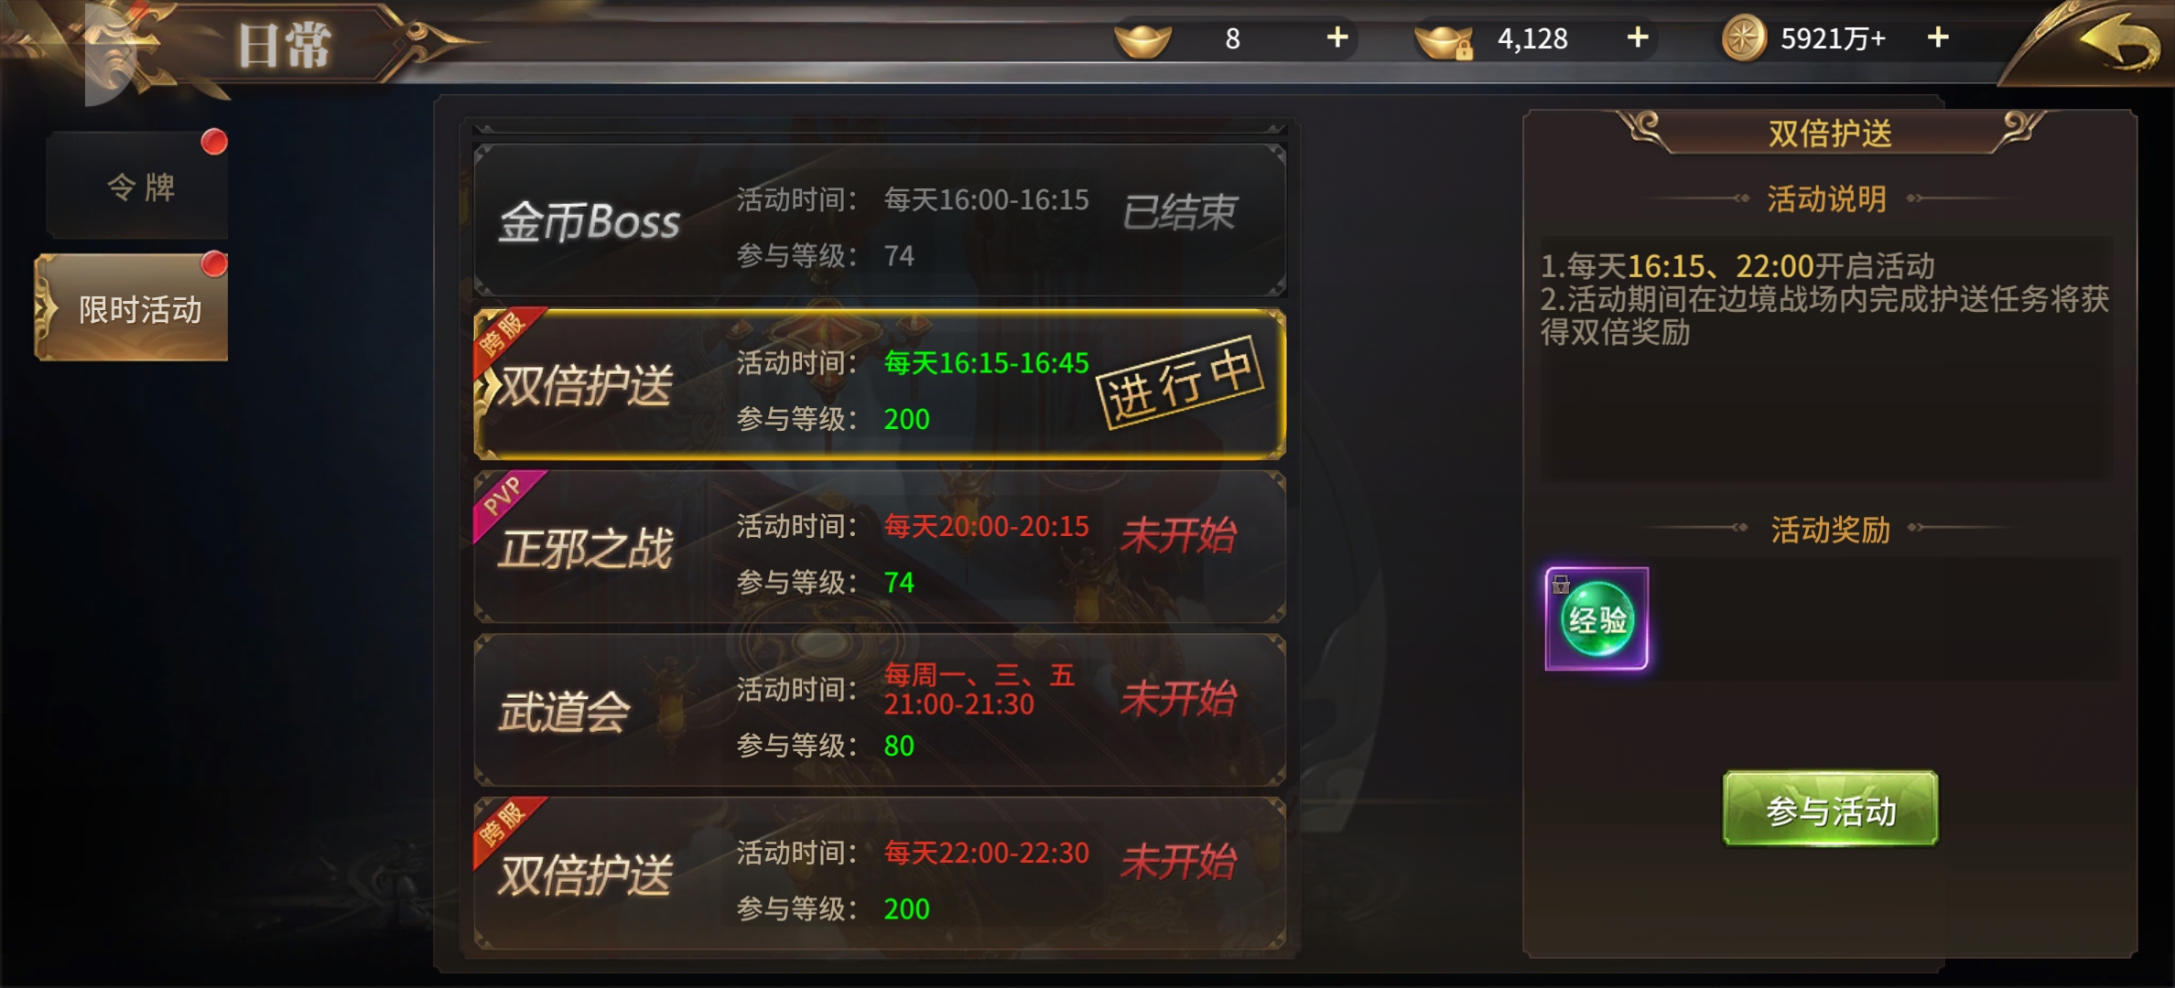
Task: Click the golden back arrow icon
Action: pos(2119,44)
